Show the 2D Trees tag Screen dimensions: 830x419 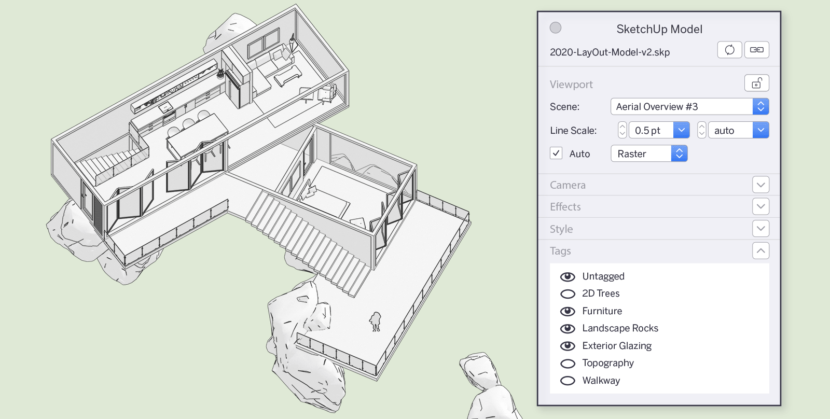pos(568,294)
